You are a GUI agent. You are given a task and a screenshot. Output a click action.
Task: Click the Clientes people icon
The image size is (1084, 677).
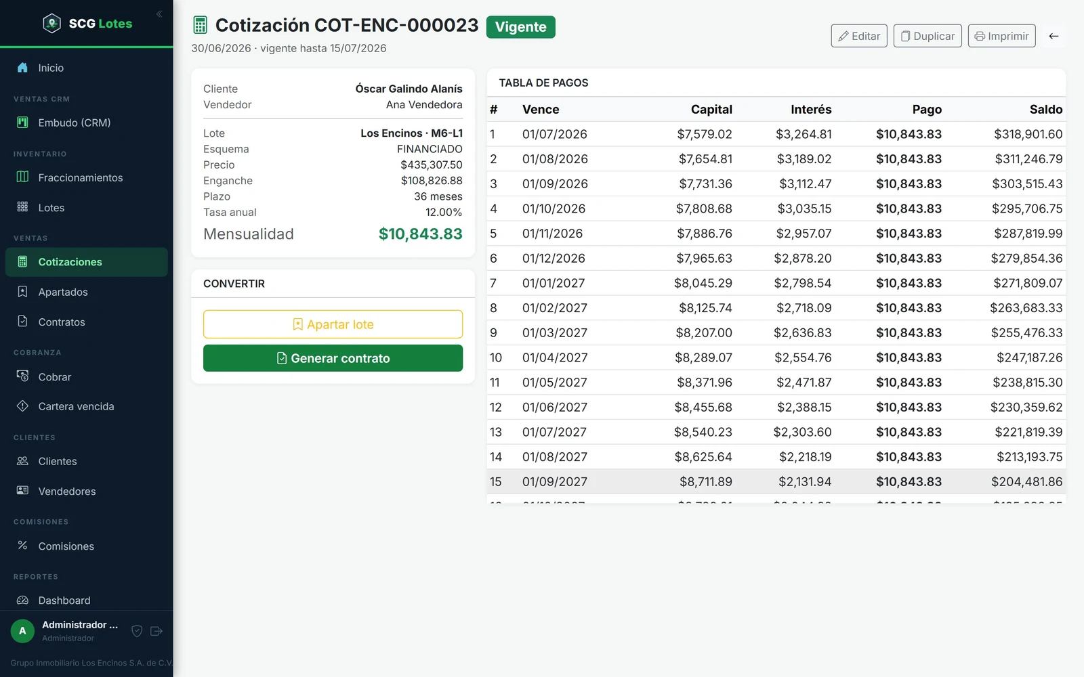point(22,461)
